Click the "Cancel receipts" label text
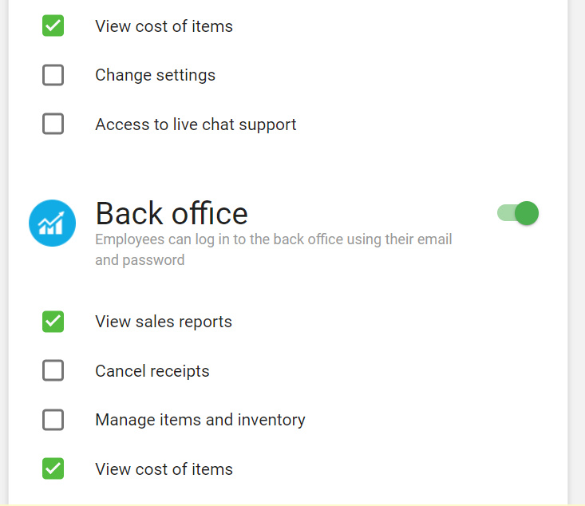The image size is (585, 506). (152, 371)
